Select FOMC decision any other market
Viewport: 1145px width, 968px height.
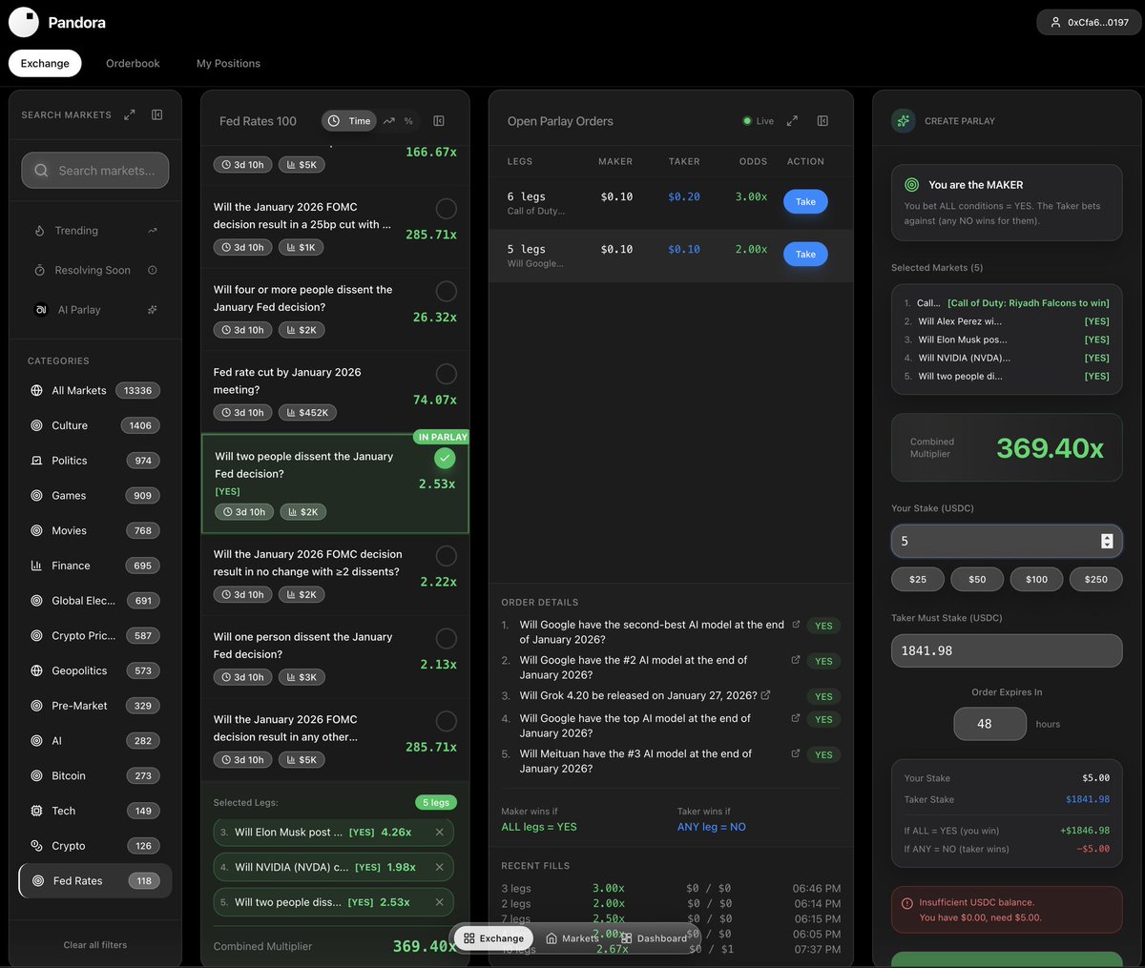pos(446,721)
